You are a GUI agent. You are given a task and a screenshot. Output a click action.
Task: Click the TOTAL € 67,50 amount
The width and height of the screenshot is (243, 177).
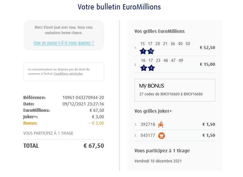93,146
